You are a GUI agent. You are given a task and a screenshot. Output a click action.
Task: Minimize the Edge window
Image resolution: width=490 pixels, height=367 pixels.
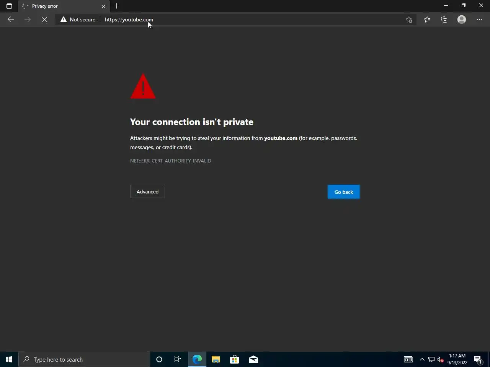(x=446, y=6)
